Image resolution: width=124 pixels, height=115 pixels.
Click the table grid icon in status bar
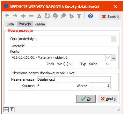pyautogui.click(x=6, y=110)
